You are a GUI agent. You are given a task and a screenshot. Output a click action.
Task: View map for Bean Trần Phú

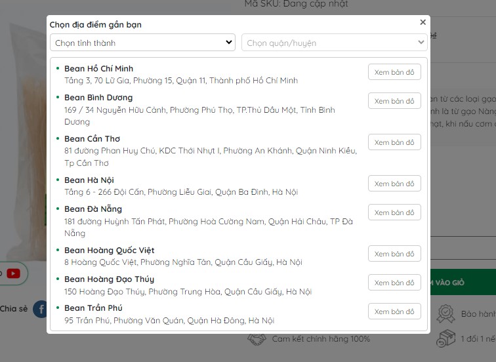tap(394, 312)
